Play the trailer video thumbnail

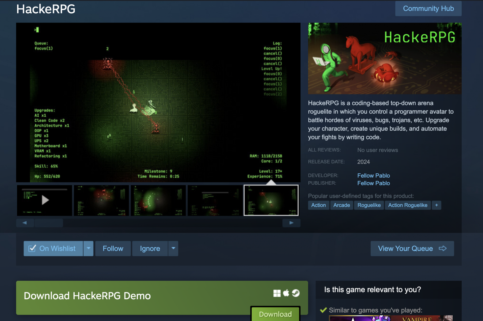45,200
